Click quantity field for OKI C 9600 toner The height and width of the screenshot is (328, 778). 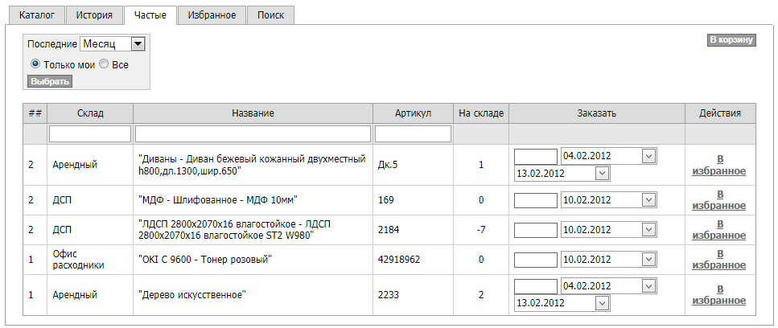535,260
